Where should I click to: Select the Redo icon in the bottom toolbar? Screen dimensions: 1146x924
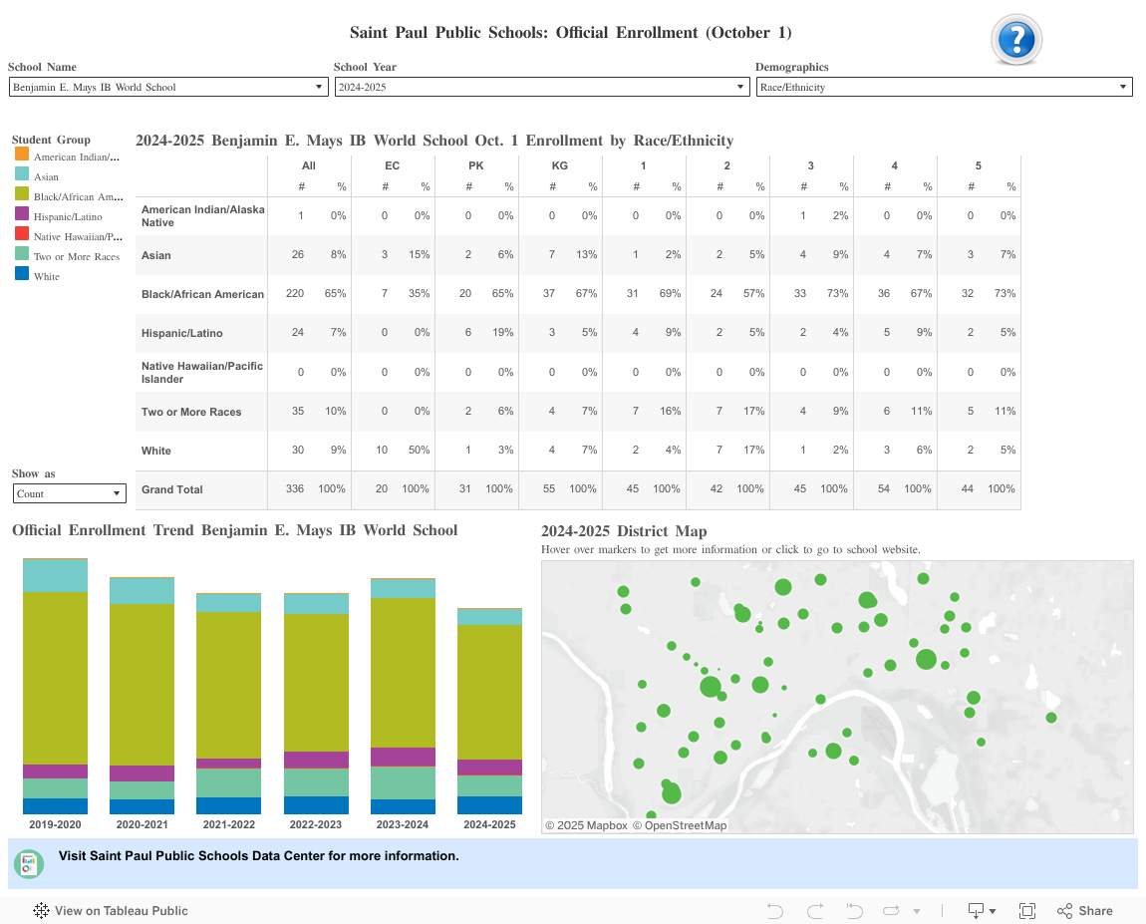pyautogui.click(x=814, y=910)
